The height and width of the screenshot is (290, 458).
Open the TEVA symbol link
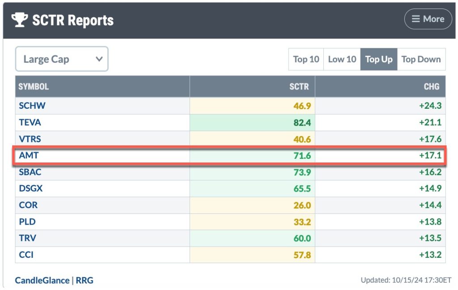30,122
